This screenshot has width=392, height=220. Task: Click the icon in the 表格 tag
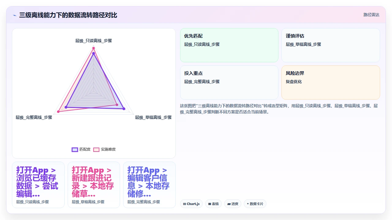(209, 204)
